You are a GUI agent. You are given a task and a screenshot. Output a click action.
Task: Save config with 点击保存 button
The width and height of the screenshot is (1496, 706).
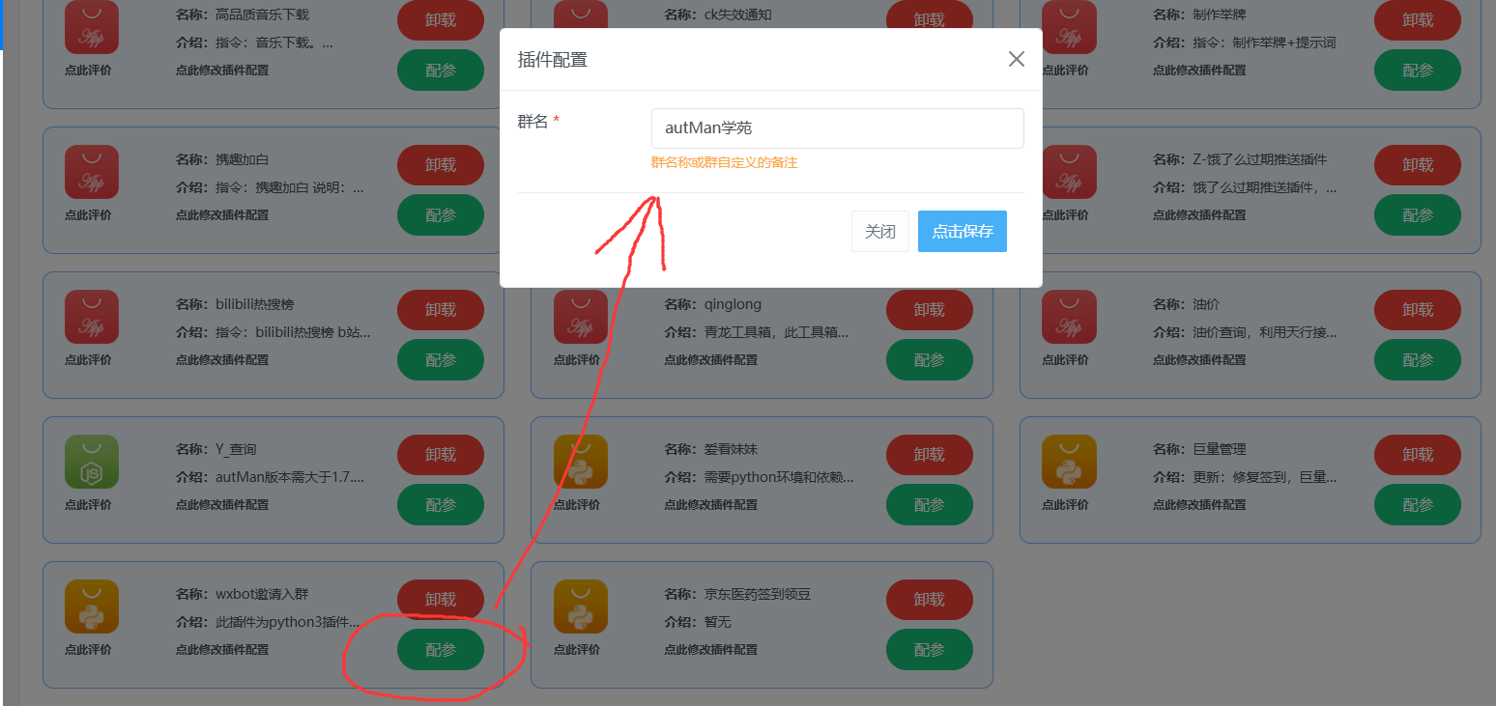coord(963,232)
